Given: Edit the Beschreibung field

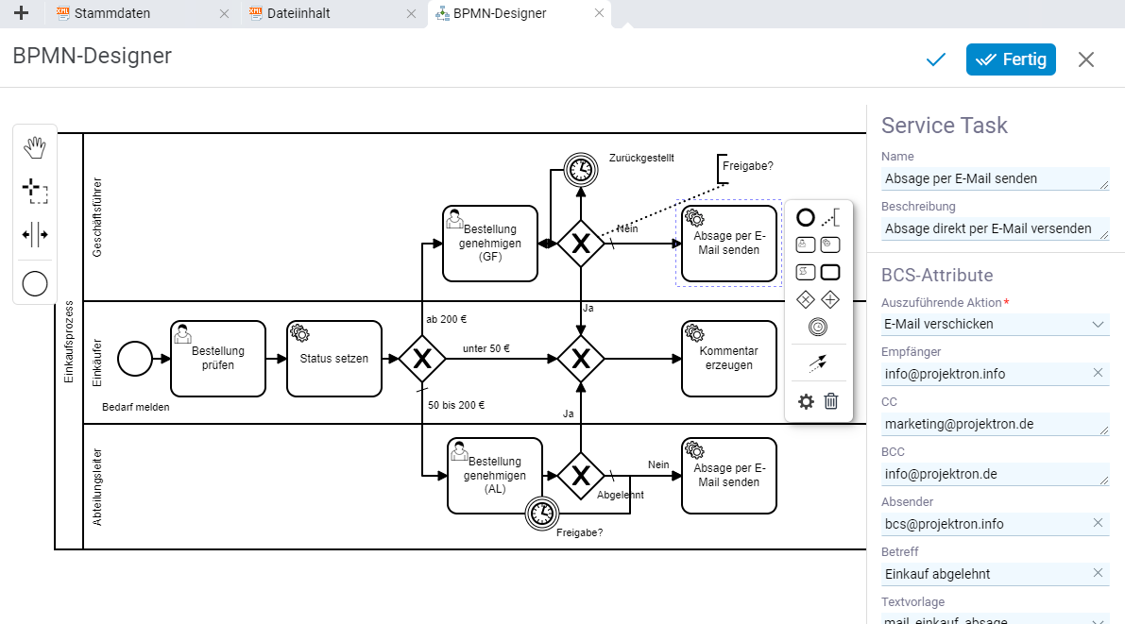Looking at the screenshot, I should point(996,228).
